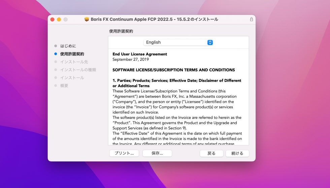Click the paragraph starting 'These Software License/Subscription'
This screenshot has height=188, width=330.
pos(174,101)
